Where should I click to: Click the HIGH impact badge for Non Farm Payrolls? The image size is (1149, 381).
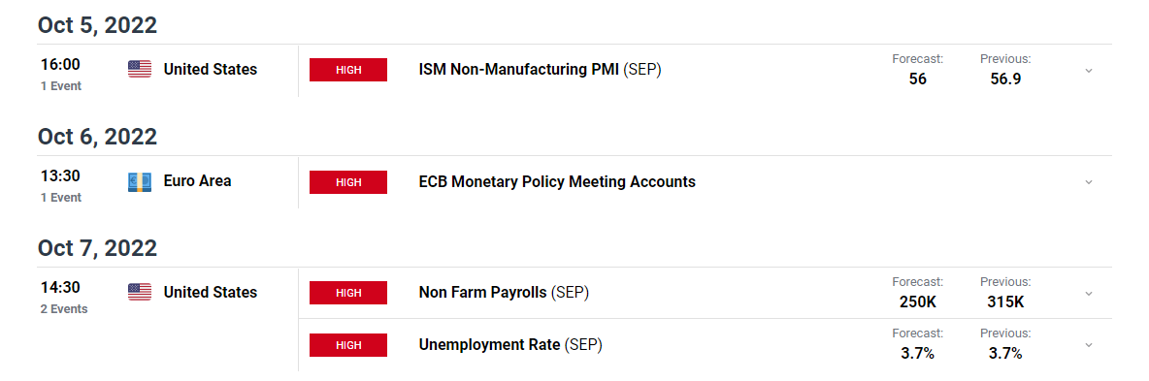click(348, 293)
